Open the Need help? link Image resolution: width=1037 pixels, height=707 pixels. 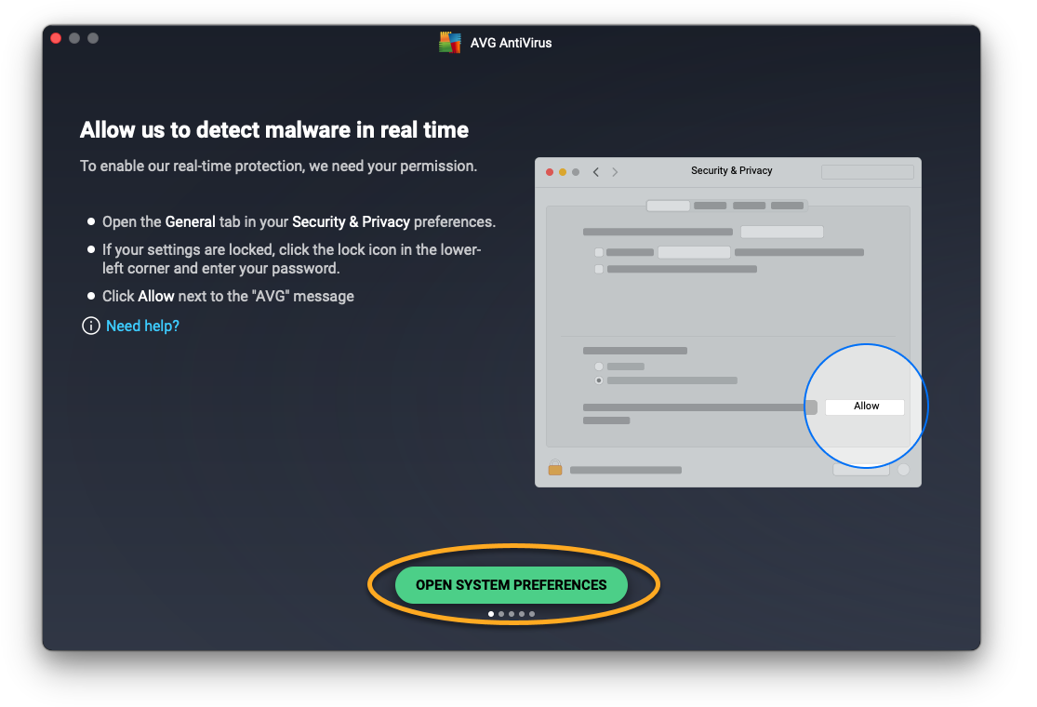pos(142,326)
